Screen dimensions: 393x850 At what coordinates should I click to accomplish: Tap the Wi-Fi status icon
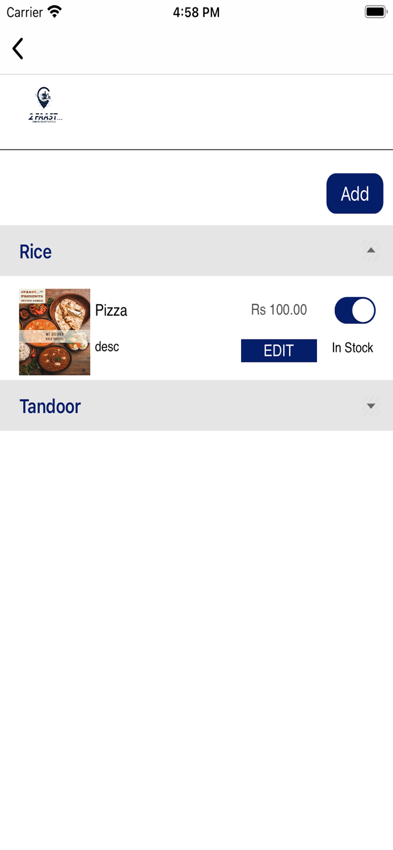(55, 12)
